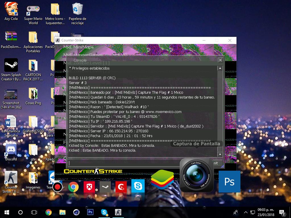
Task: Launch the Discord desktop shortcut
Action: click(x=11, y=152)
